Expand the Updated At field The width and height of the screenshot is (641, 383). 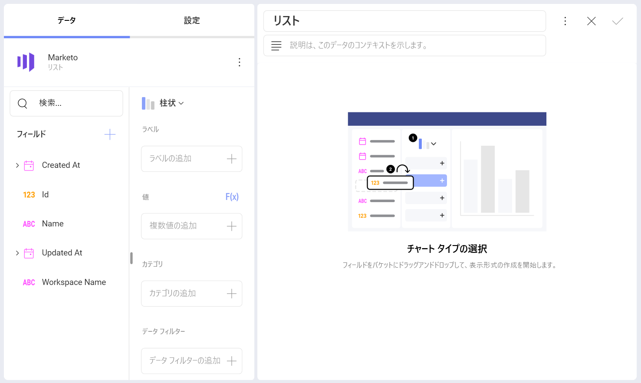point(17,253)
